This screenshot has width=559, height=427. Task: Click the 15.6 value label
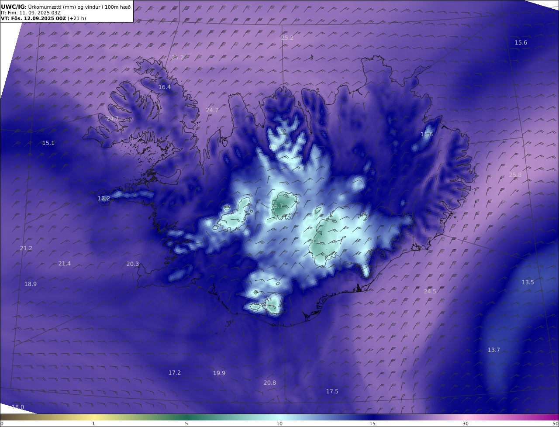tap(521, 42)
